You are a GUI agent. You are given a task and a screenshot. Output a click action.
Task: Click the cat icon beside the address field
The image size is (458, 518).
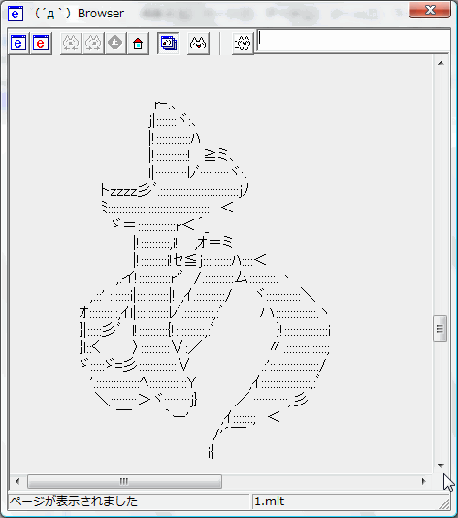(x=243, y=43)
